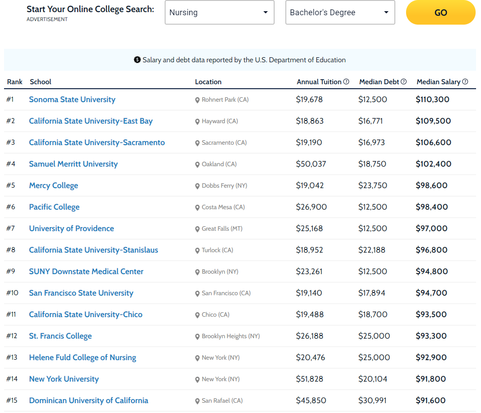
Task: Click the Rank column header
Action: 15,82
